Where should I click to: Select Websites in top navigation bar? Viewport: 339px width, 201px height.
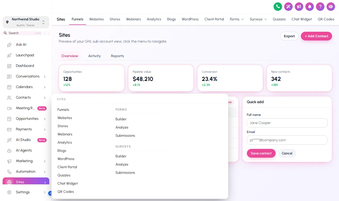tap(96, 19)
